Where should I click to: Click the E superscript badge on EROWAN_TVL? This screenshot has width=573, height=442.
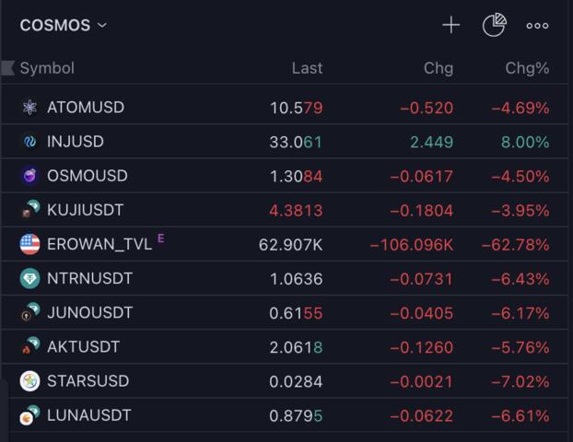pyautogui.click(x=161, y=238)
